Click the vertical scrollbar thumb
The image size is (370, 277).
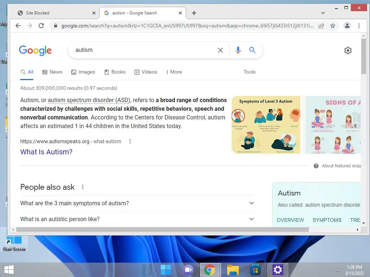click(x=363, y=56)
